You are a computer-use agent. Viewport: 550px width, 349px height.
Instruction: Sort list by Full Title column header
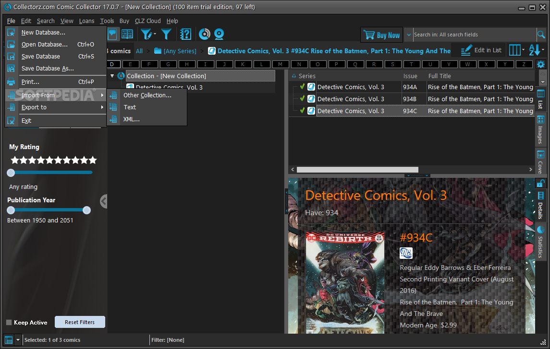pyautogui.click(x=440, y=76)
